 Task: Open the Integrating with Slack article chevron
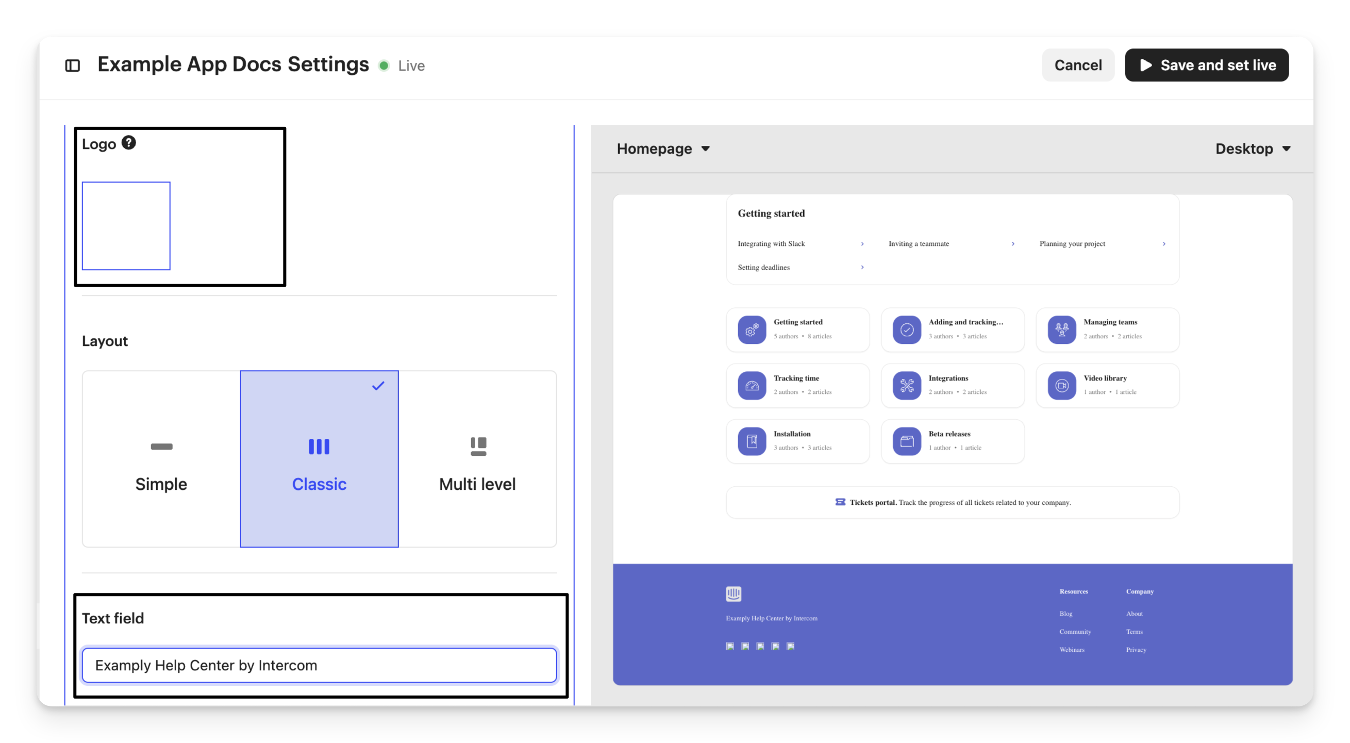click(862, 244)
